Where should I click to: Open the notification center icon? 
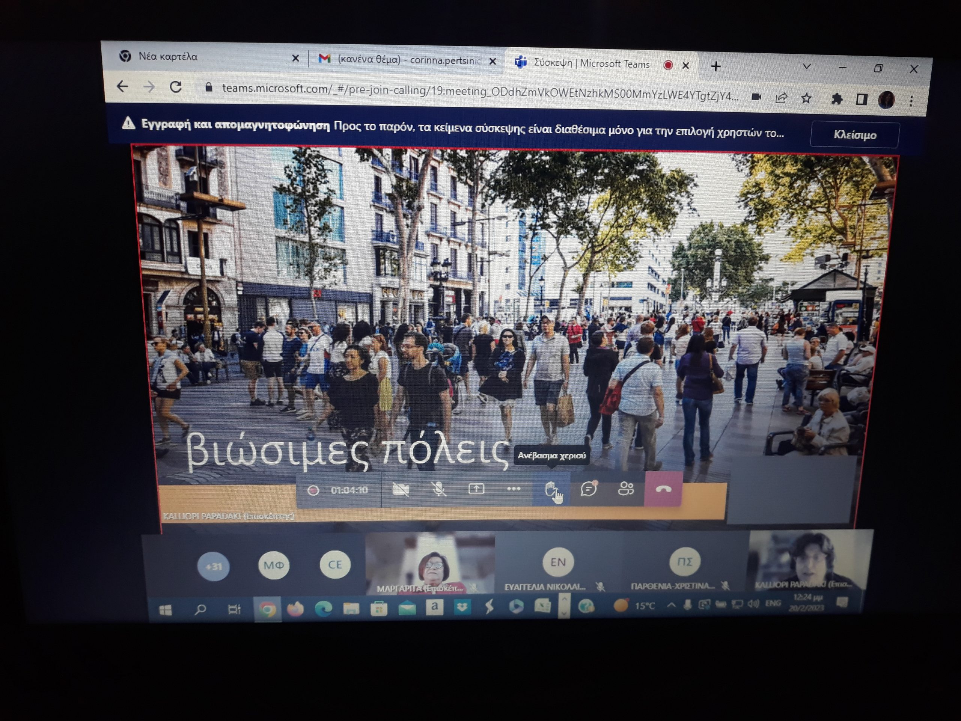843,602
